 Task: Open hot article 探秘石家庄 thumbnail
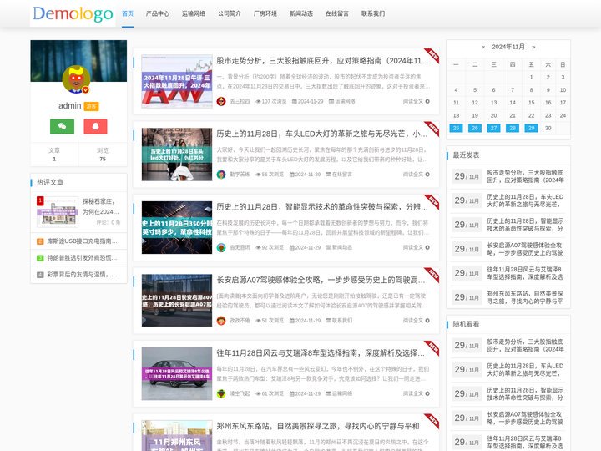coord(58,211)
